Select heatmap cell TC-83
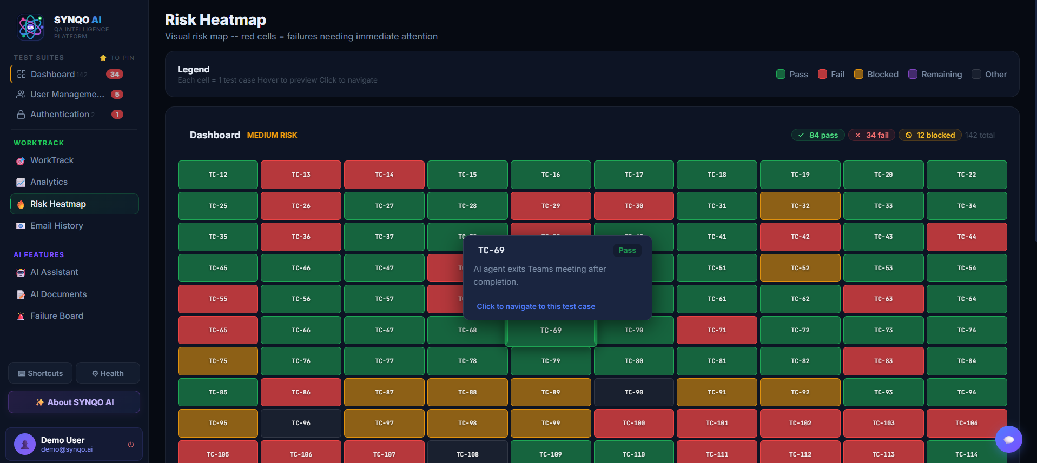 point(883,361)
